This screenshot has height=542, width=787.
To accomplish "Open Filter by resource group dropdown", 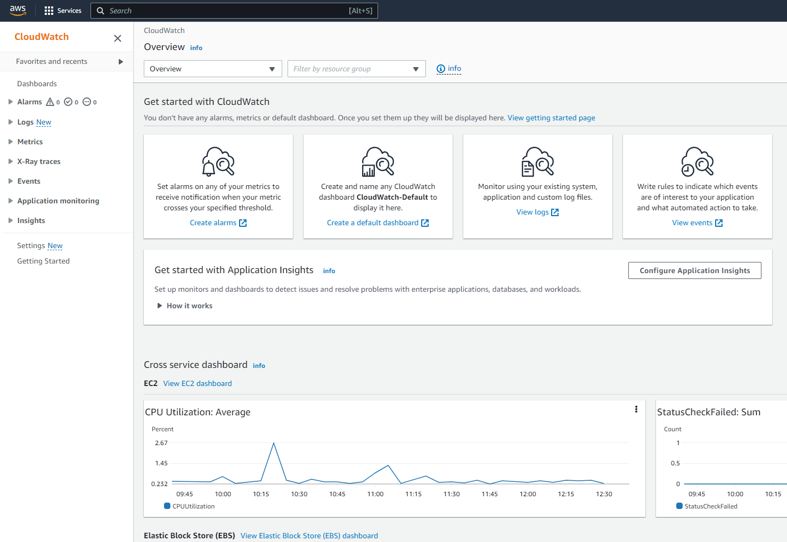I will pos(356,69).
